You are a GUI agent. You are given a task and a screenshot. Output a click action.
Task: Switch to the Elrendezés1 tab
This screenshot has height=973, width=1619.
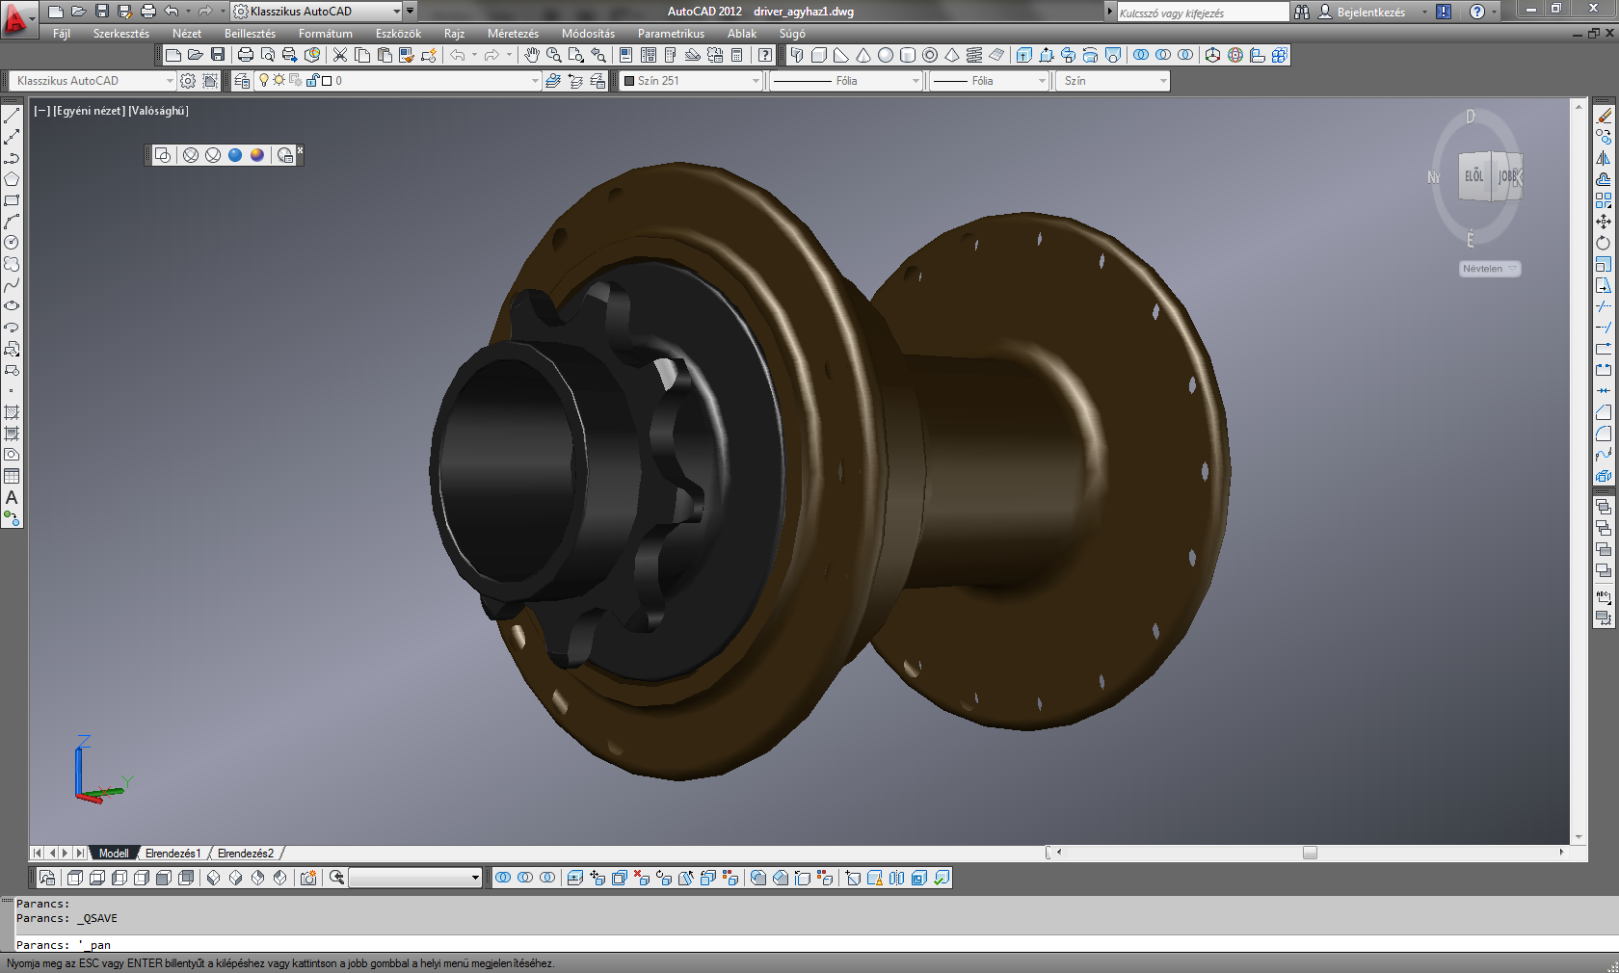[x=173, y=854]
